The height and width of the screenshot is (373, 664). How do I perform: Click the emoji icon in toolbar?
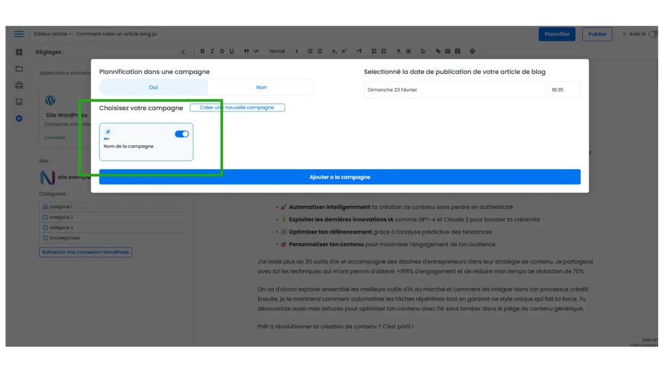pos(472,51)
